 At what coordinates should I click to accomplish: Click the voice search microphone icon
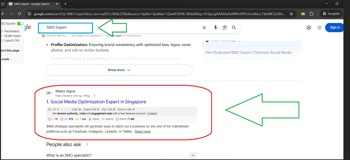(x=216, y=28)
